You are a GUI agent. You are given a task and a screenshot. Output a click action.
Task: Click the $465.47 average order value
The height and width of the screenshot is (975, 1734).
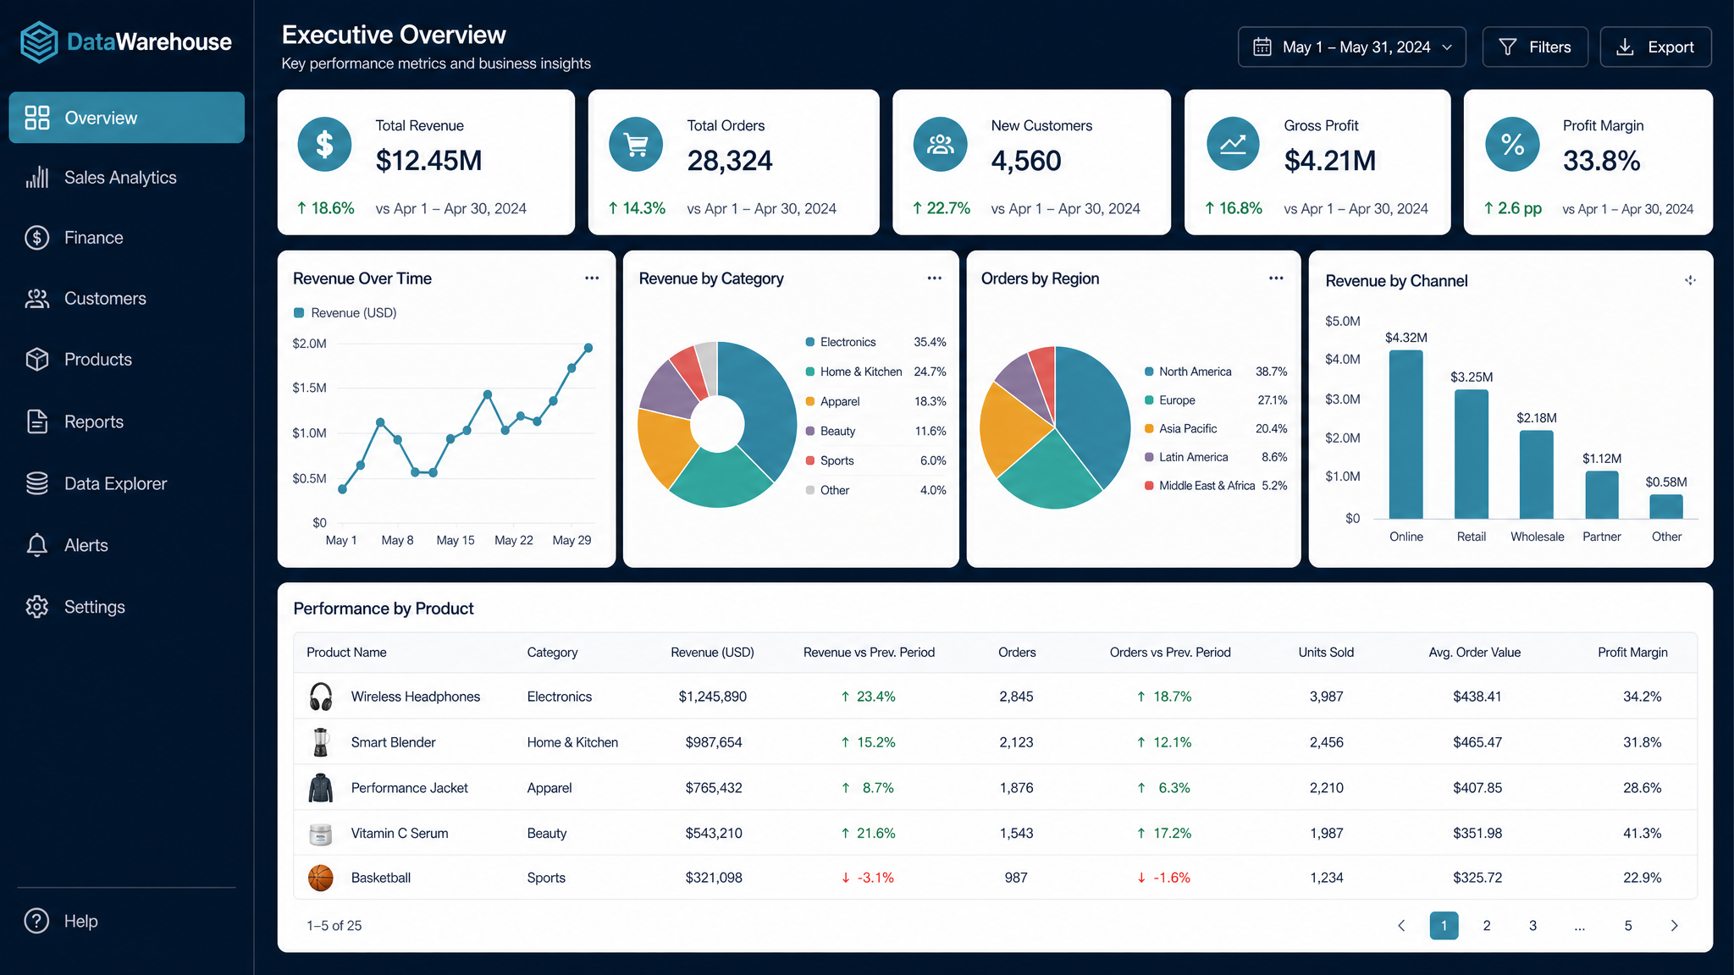tap(1477, 742)
